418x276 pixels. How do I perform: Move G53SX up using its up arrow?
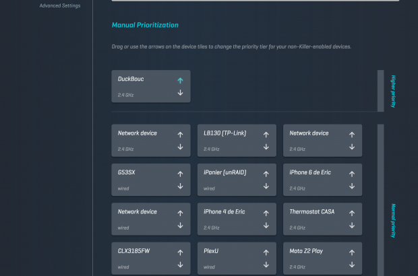coord(180,174)
